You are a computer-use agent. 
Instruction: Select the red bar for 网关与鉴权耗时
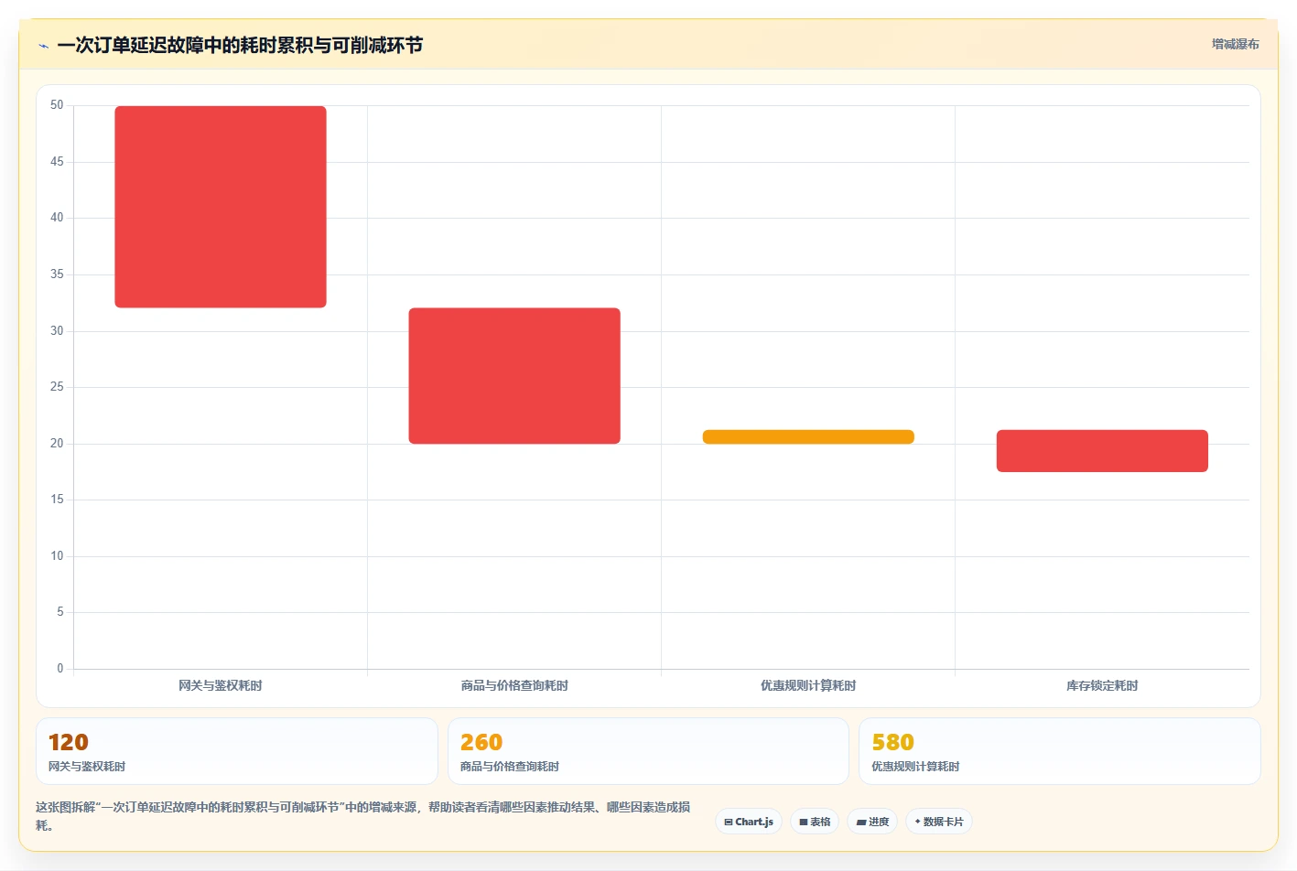pyautogui.click(x=221, y=207)
